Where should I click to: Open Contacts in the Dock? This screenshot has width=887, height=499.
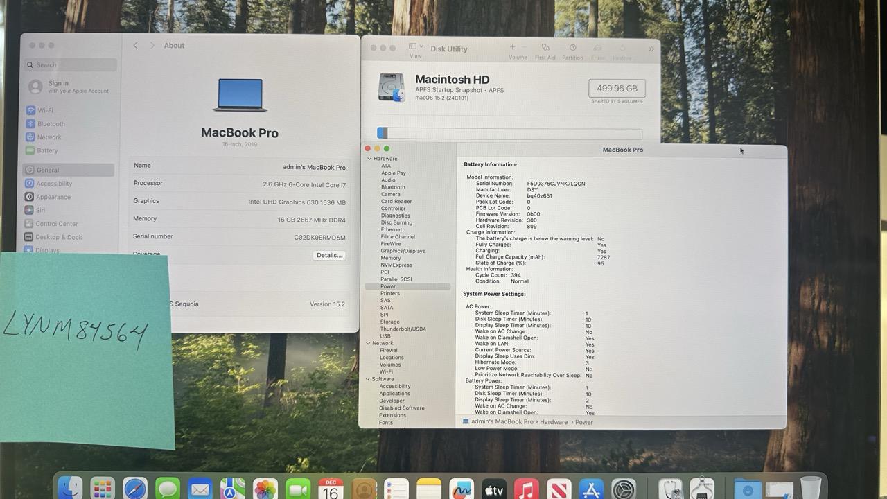363,489
